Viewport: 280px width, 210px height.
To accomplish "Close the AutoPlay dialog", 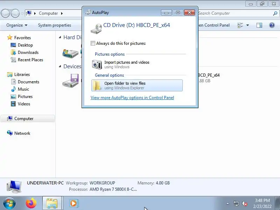I will click(x=189, y=13).
